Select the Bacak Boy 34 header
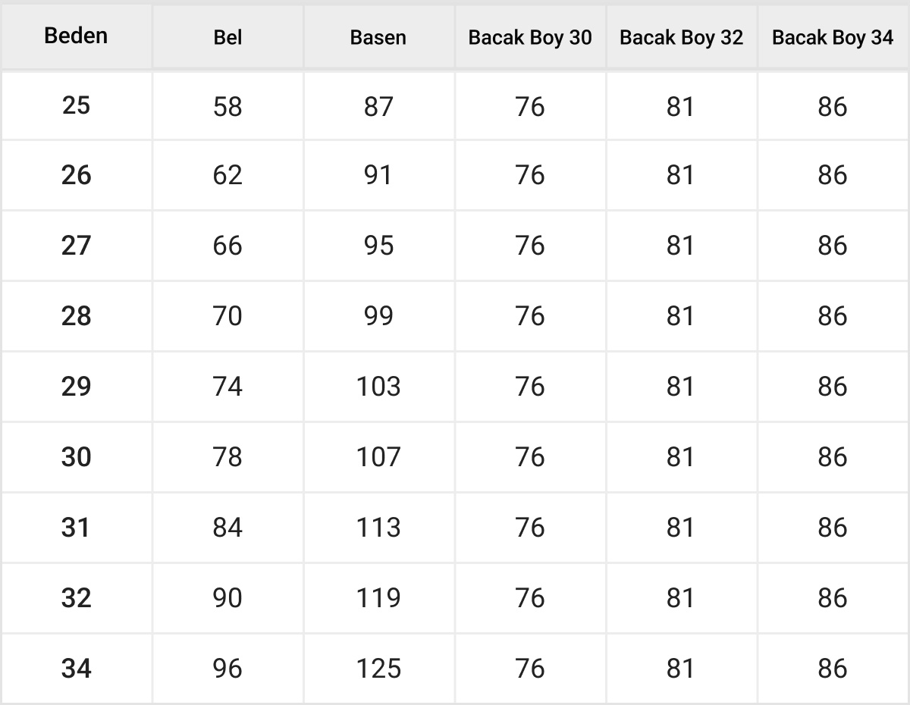This screenshot has height=705, width=910. pos(833,37)
